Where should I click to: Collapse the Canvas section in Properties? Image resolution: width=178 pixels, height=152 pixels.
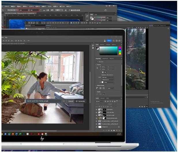pos(97,64)
